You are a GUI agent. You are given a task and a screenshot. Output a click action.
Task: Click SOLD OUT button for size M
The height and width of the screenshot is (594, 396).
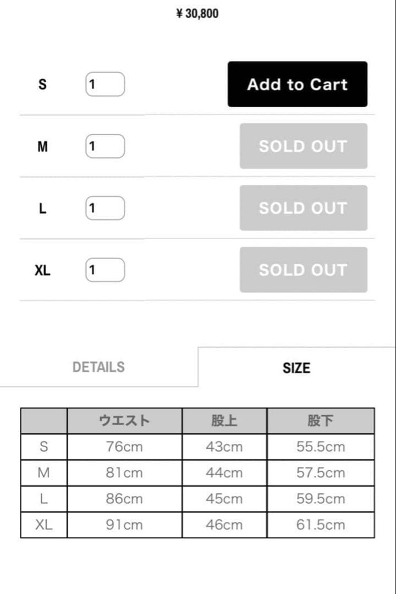pos(303,146)
